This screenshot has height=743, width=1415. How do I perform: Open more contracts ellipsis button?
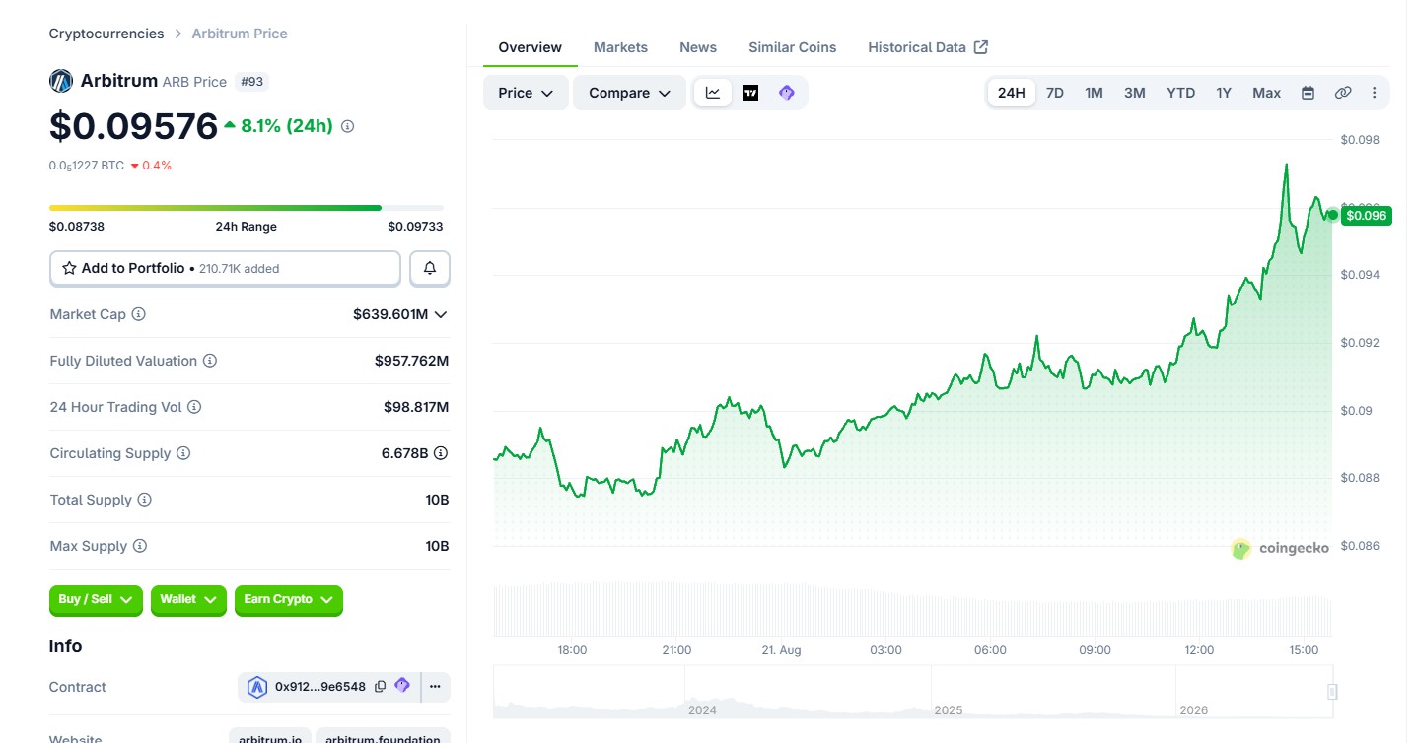(435, 687)
